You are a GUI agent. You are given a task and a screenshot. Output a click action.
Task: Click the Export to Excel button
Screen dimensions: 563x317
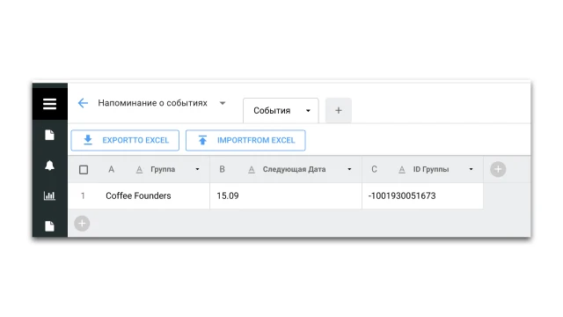pyautogui.click(x=125, y=140)
